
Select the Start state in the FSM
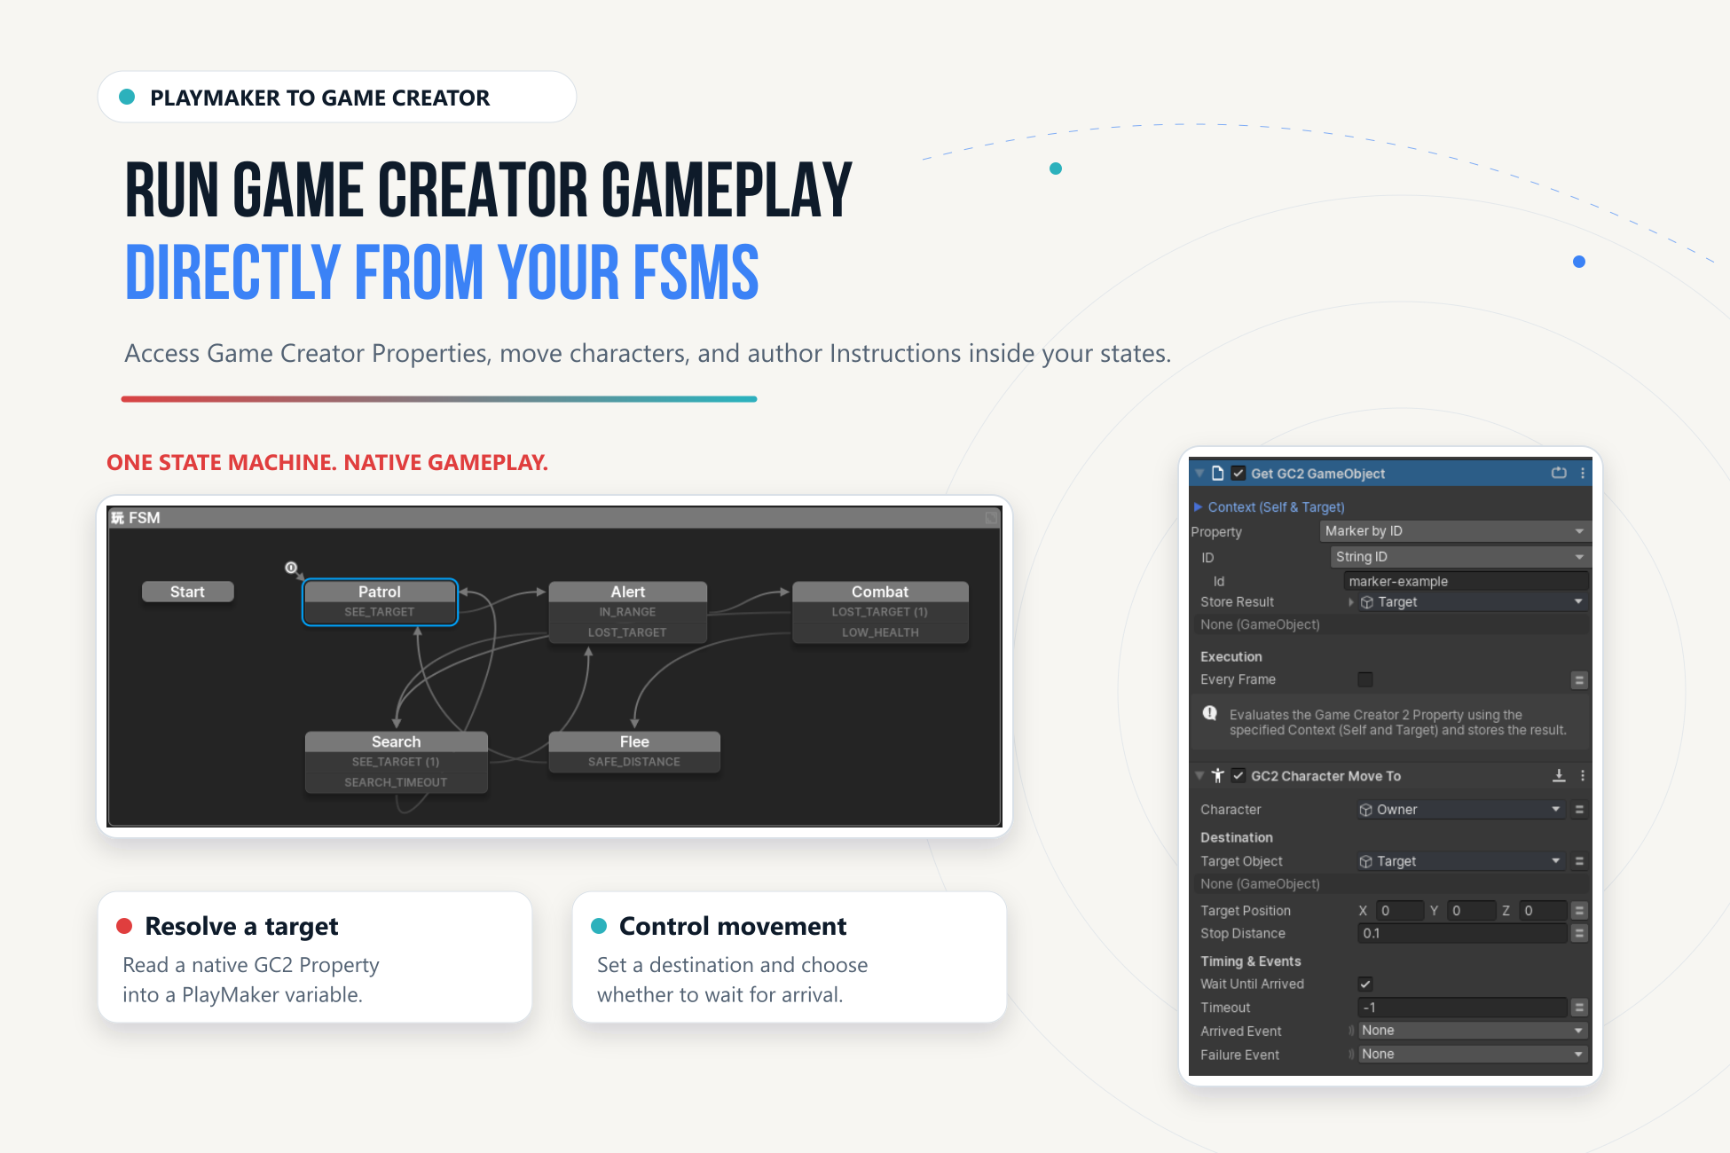(x=188, y=592)
